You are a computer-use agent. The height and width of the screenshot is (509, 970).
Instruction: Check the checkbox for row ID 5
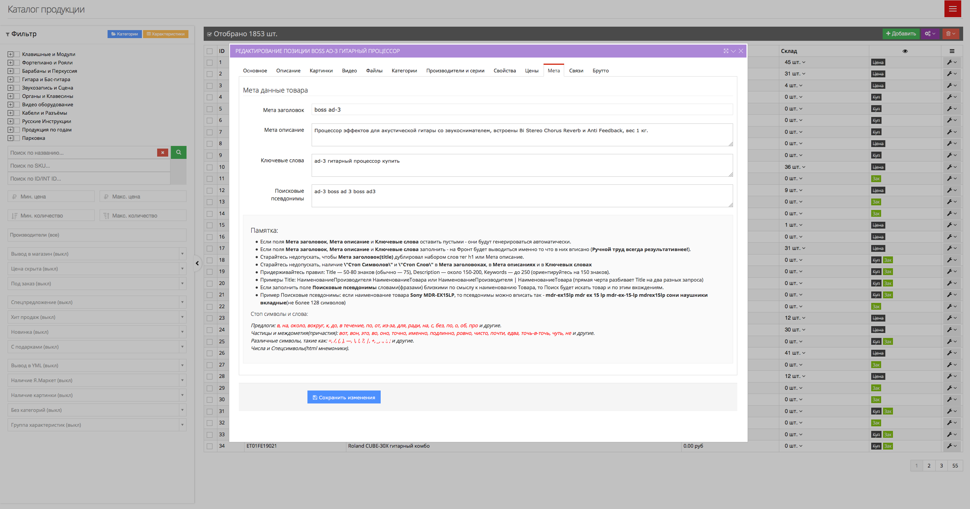tap(210, 109)
